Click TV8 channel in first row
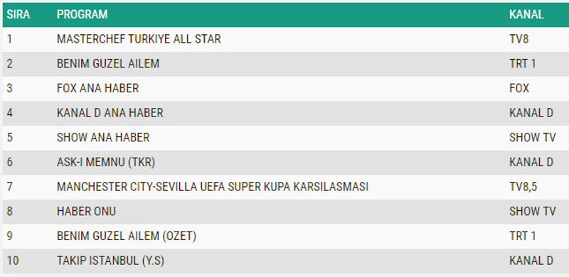This screenshot has width=569, height=277. (x=519, y=39)
